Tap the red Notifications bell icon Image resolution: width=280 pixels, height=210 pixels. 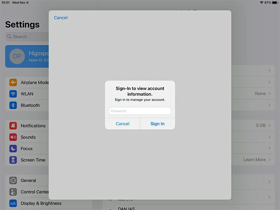point(13,126)
